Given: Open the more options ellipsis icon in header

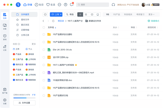Looking at the screenshot, I should coord(59,5).
